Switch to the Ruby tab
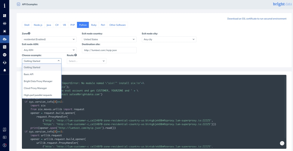The width and height of the screenshot is (293, 151). (94, 25)
